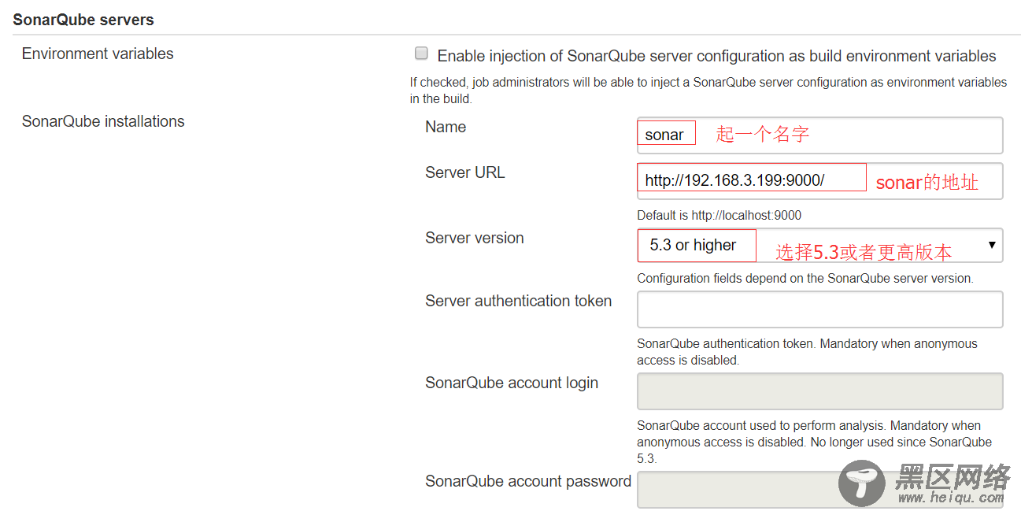This screenshot has height=511, width=1021.
Task: Click the SonarQube account password field
Action: point(819,490)
